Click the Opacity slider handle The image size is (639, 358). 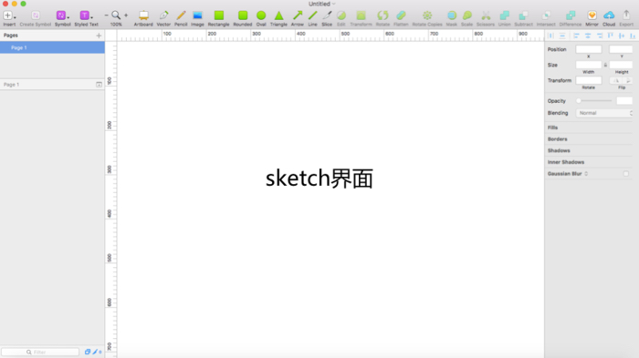point(579,101)
